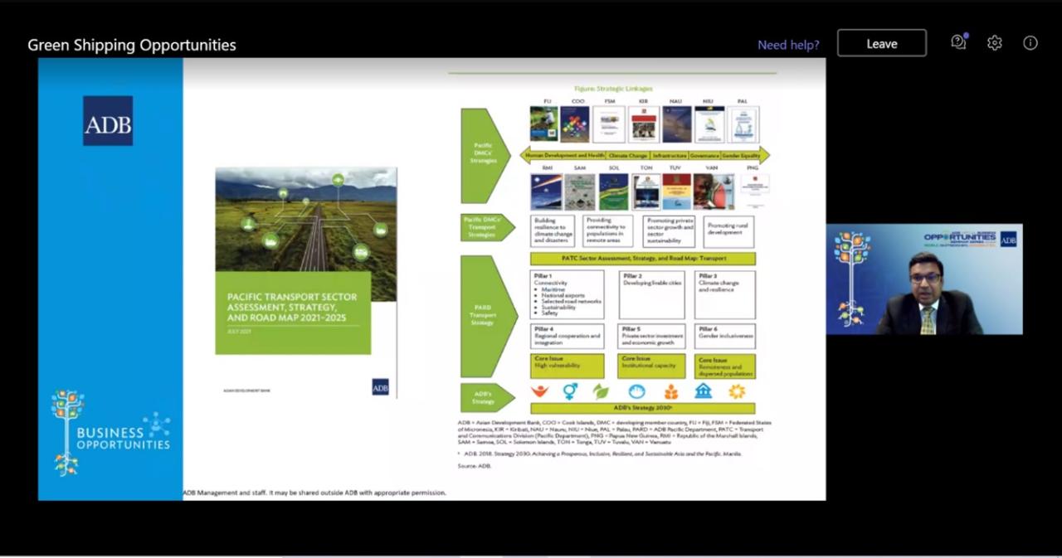Select the SOL country strategy cover
This screenshot has width=1062, height=558.
tap(614, 192)
